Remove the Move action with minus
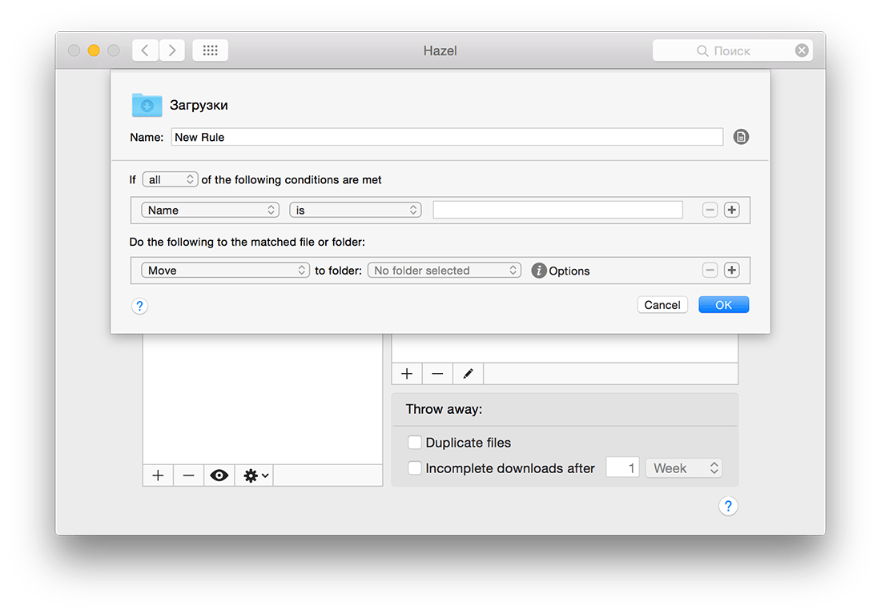881x614 pixels. (710, 271)
